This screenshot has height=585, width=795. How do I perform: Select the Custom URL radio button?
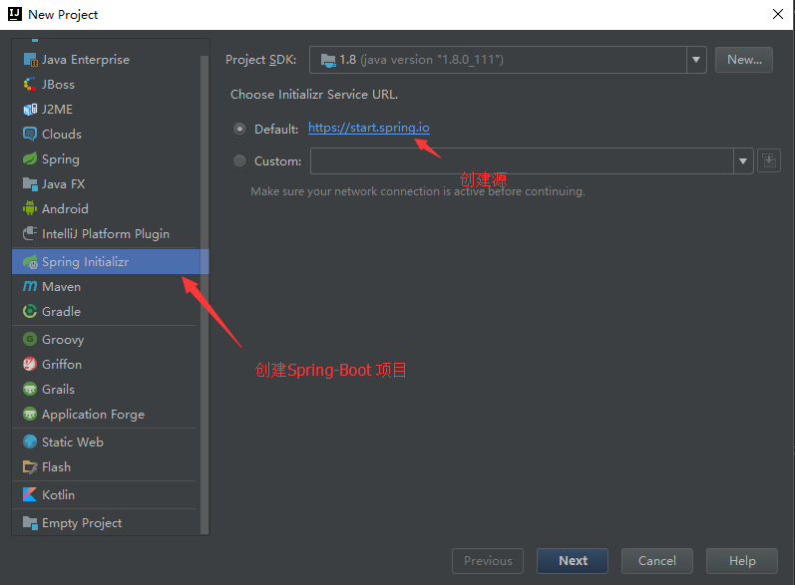click(239, 161)
